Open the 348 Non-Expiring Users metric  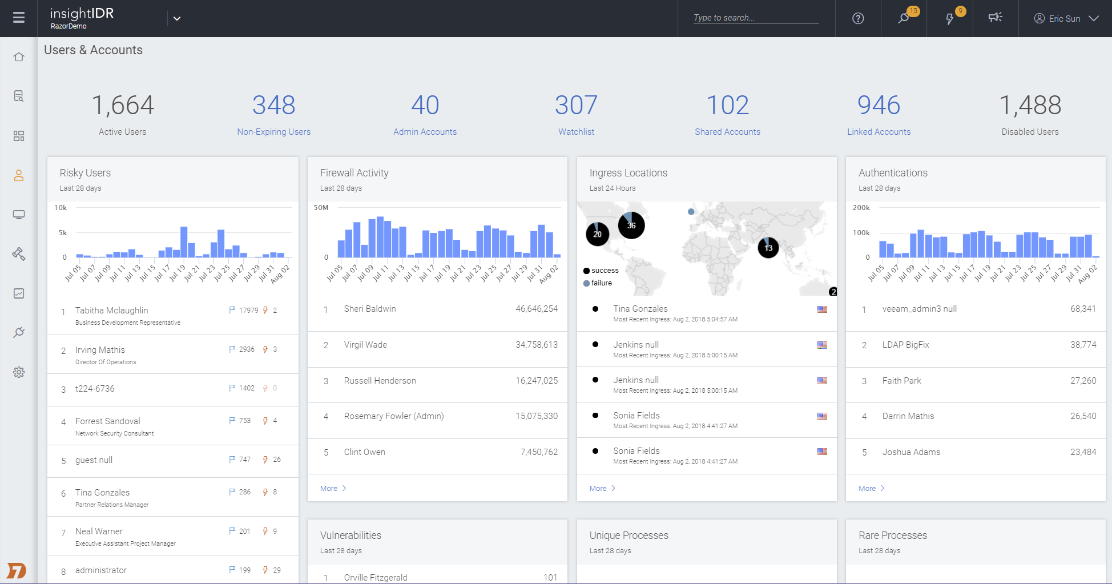273,114
